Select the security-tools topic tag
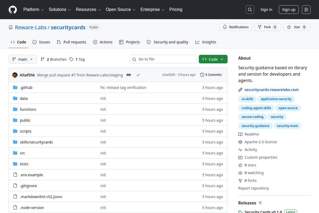319x213 pixels. point(287,126)
